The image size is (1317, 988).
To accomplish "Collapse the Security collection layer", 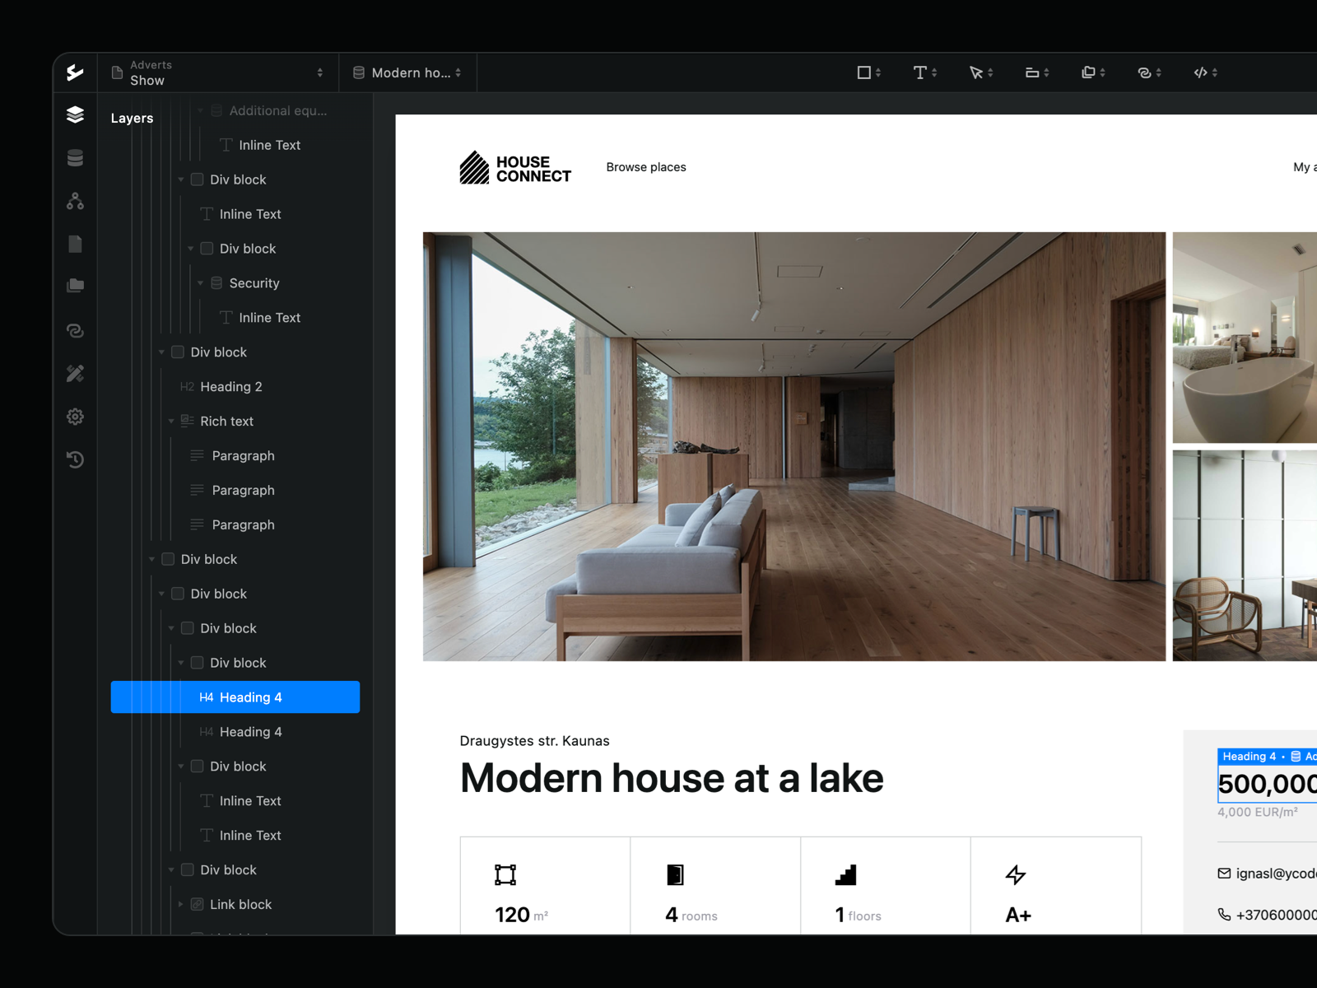I will 200,282.
